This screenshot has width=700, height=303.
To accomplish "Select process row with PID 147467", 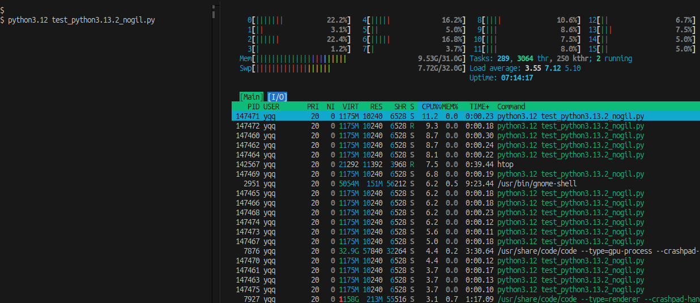I will (x=466, y=241).
